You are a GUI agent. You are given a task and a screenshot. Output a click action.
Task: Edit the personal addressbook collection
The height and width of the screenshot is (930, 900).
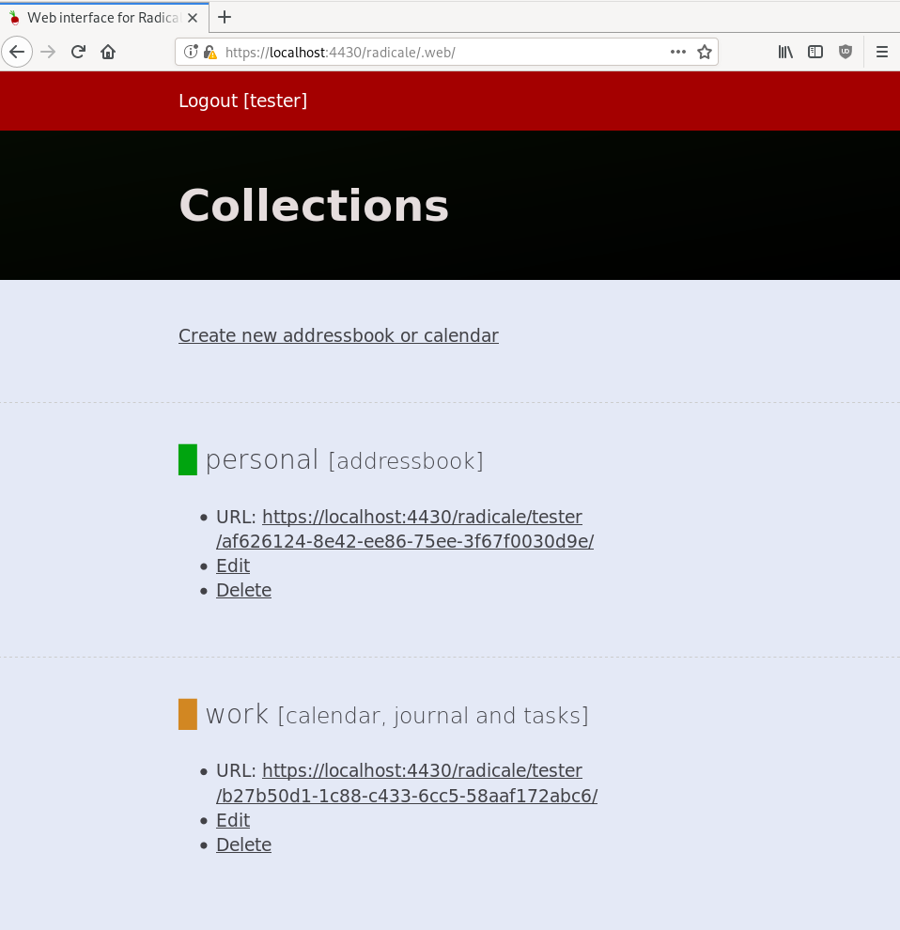(x=233, y=566)
